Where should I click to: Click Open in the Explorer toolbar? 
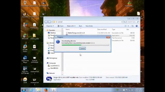tap(61, 26)
